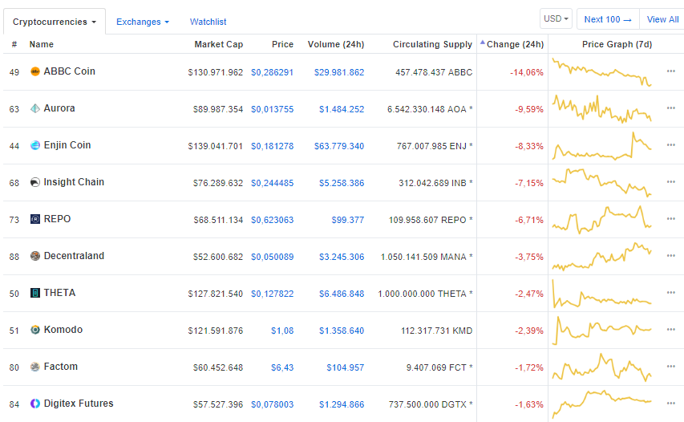Click the ABBC Coin logo icon
Image resolution: width=684 pixels, height=422 pixels.
click(35, 71)
